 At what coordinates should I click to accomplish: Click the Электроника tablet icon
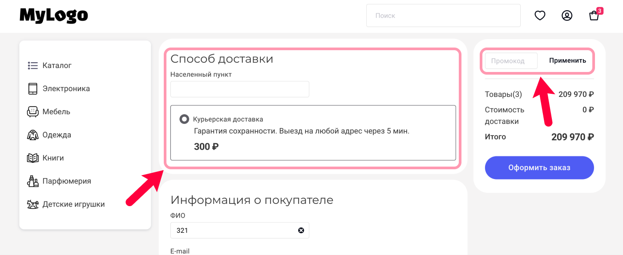[x=32, y=88]
